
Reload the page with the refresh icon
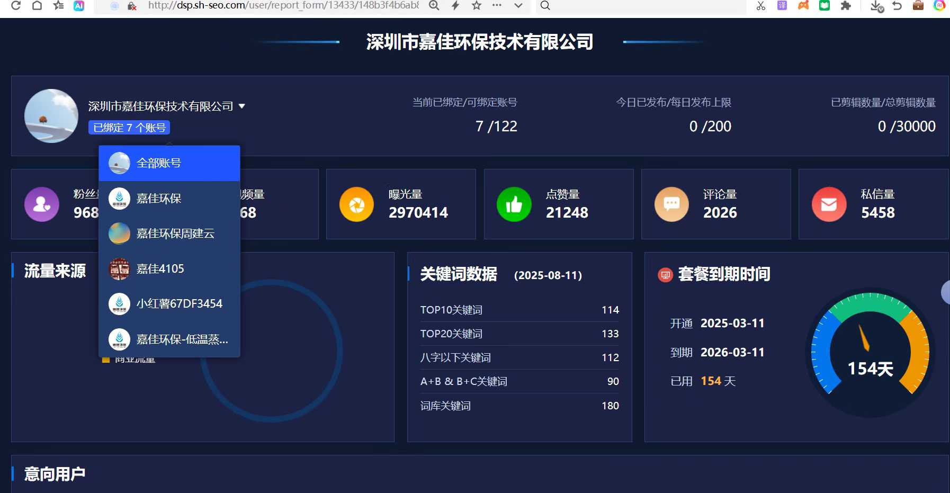tap(16, 5)
